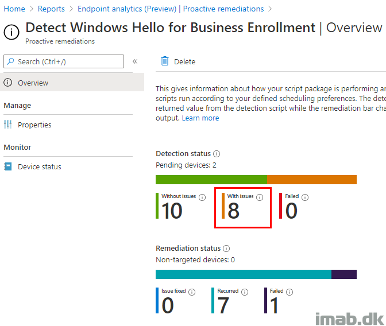386x326 pixels.
Task: Click the Without issues info icon
Action: click(x=202, y=197)
